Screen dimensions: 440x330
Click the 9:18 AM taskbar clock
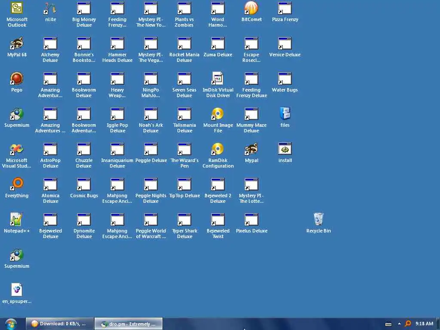(424, 324)
